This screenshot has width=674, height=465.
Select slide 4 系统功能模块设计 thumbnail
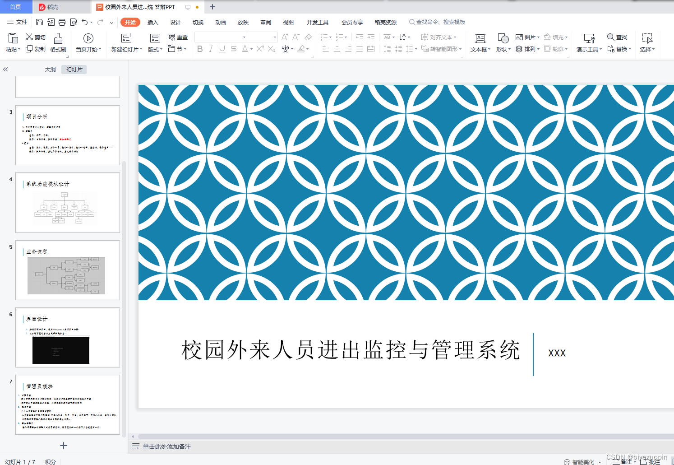pyautogui.click(x=68, y=202)
